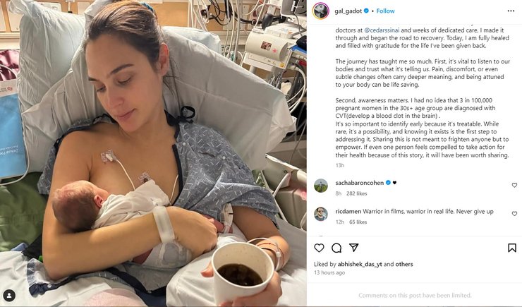522x307 pixels.
Task: Click the hospital photo of the post
Action: tap(153, 154)
